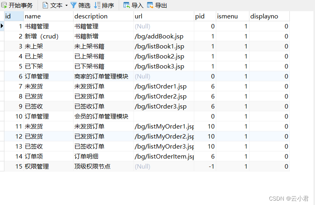Select name cell 订单项
Image resolution: width=315 pixels, height=205 pixels.
pos(48,156)
